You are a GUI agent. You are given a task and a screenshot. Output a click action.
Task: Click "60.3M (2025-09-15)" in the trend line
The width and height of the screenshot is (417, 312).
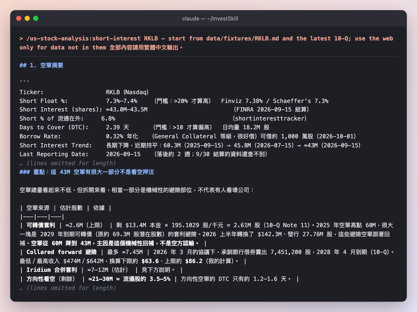193,145
